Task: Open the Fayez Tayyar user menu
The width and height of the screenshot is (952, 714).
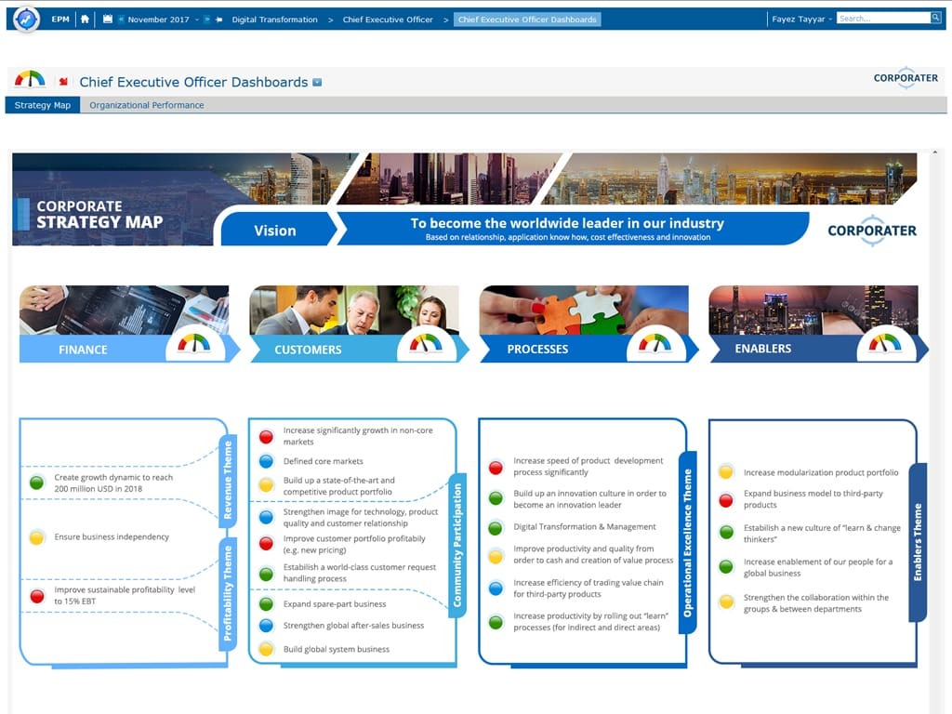Action: 800,20
